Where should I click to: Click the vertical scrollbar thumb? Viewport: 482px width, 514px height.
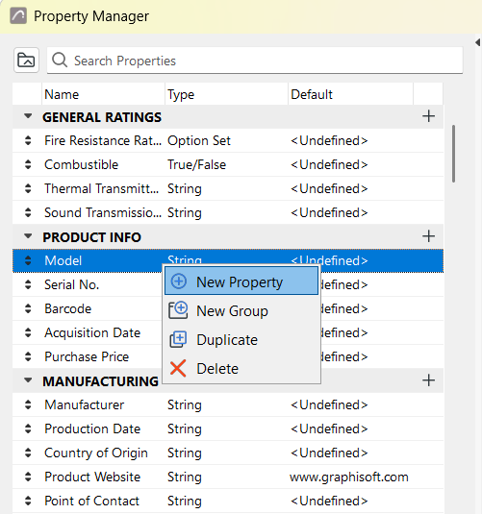point(453,154)
